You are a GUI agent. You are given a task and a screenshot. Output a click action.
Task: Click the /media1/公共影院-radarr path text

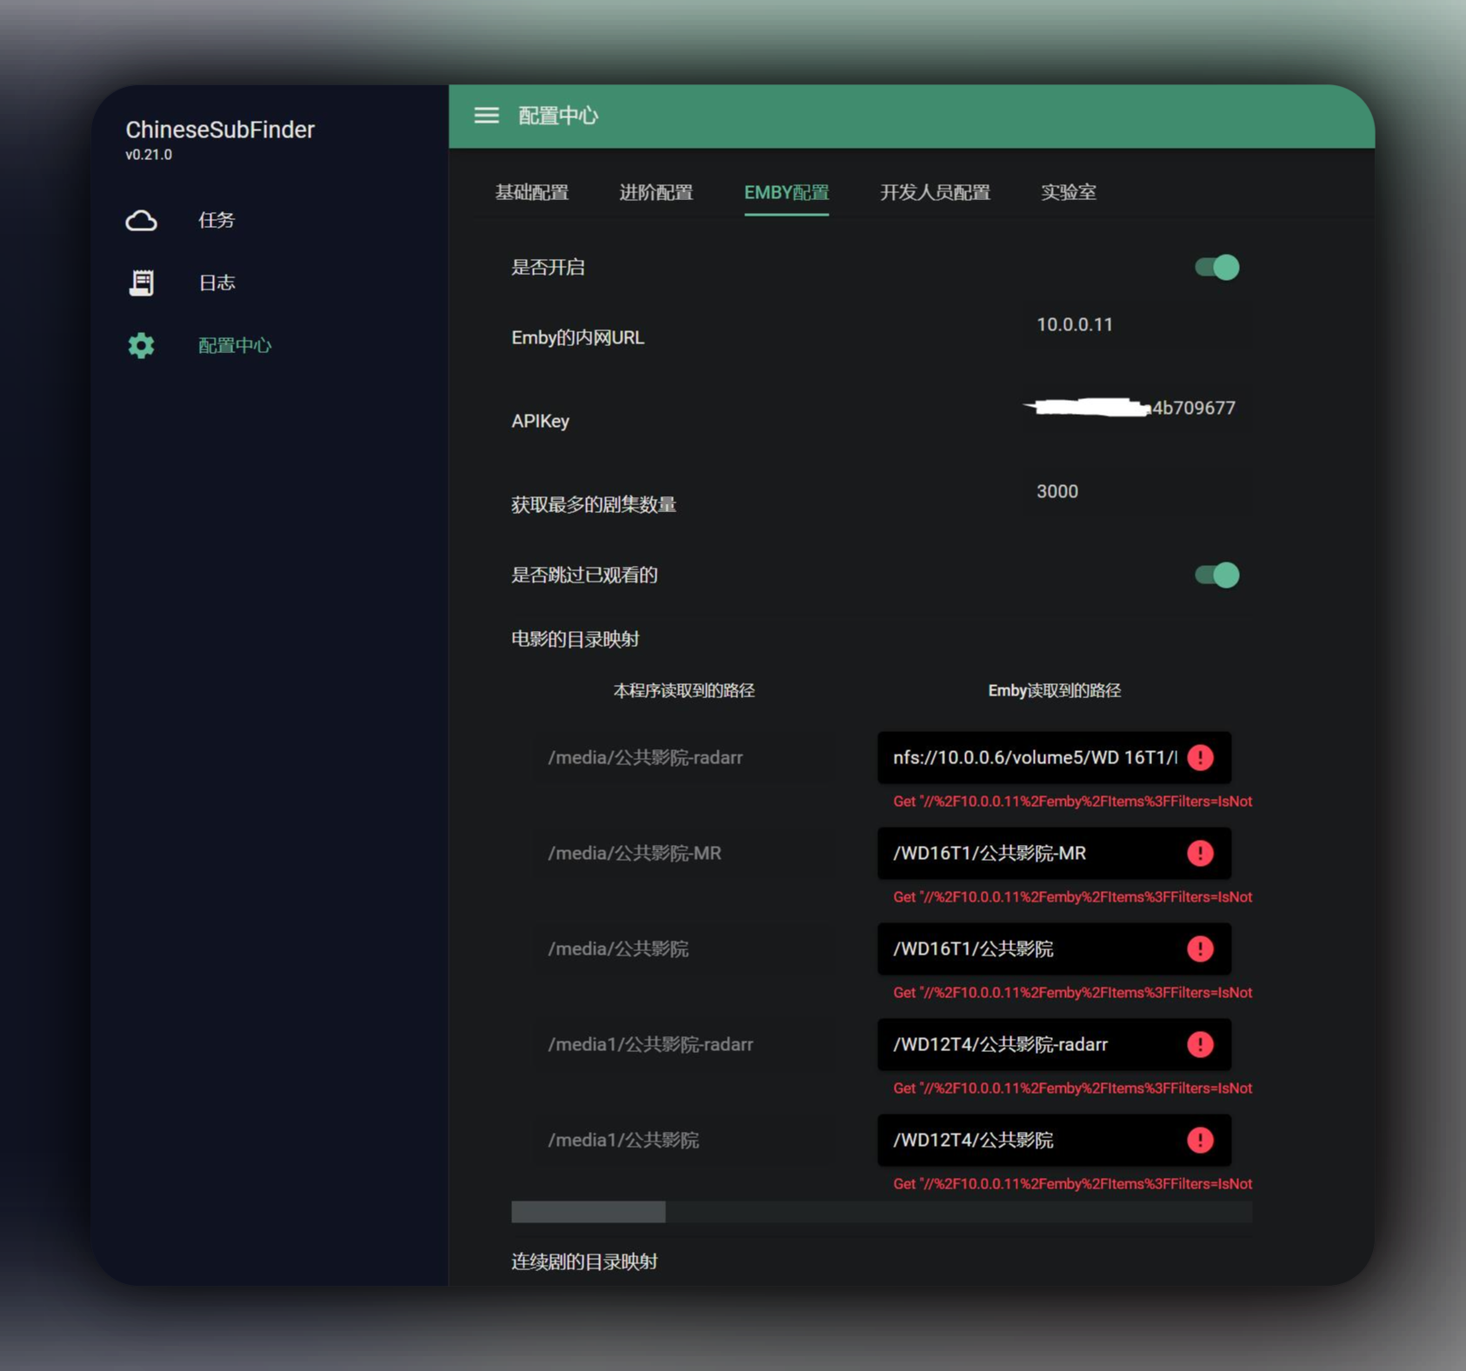tap(650, 1044)
